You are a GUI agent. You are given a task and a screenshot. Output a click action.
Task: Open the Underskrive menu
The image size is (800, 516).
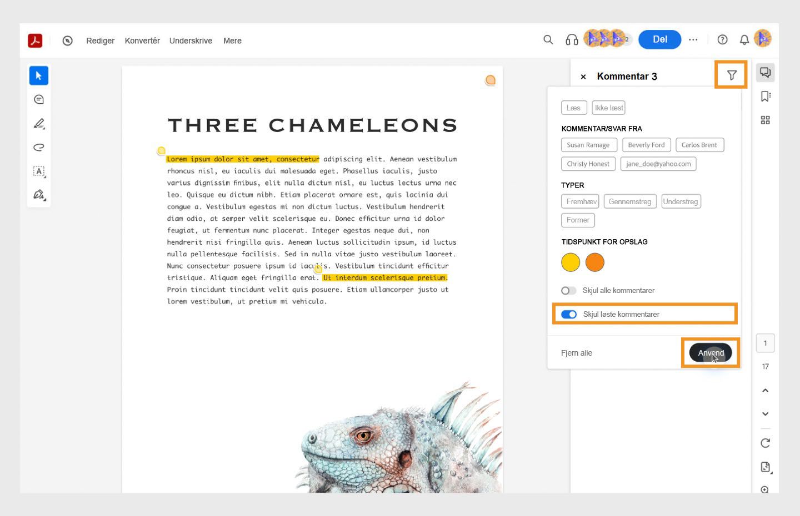(x=191, y=41)
